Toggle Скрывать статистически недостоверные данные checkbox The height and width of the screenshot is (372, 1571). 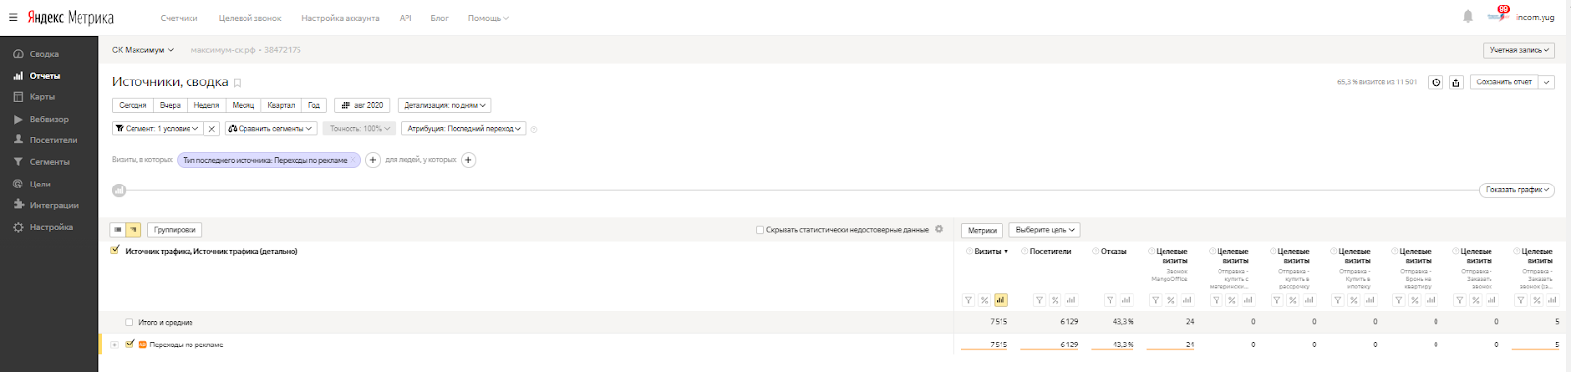point(760,230)
